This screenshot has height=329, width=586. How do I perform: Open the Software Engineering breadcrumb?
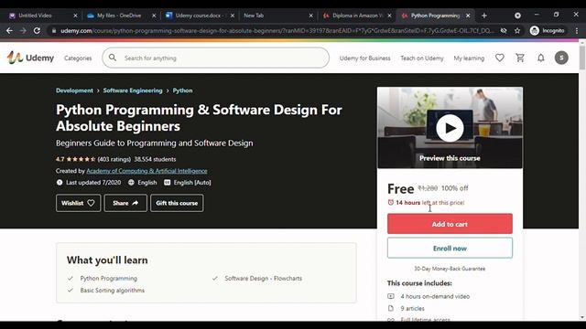[133, 90]
